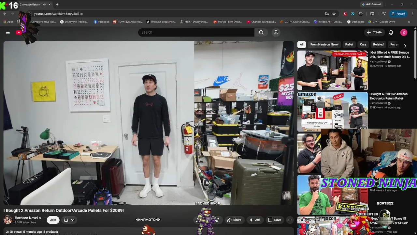Open the GFX - Google Drive bookmark

pyautogui.click(x=381, y=22)
